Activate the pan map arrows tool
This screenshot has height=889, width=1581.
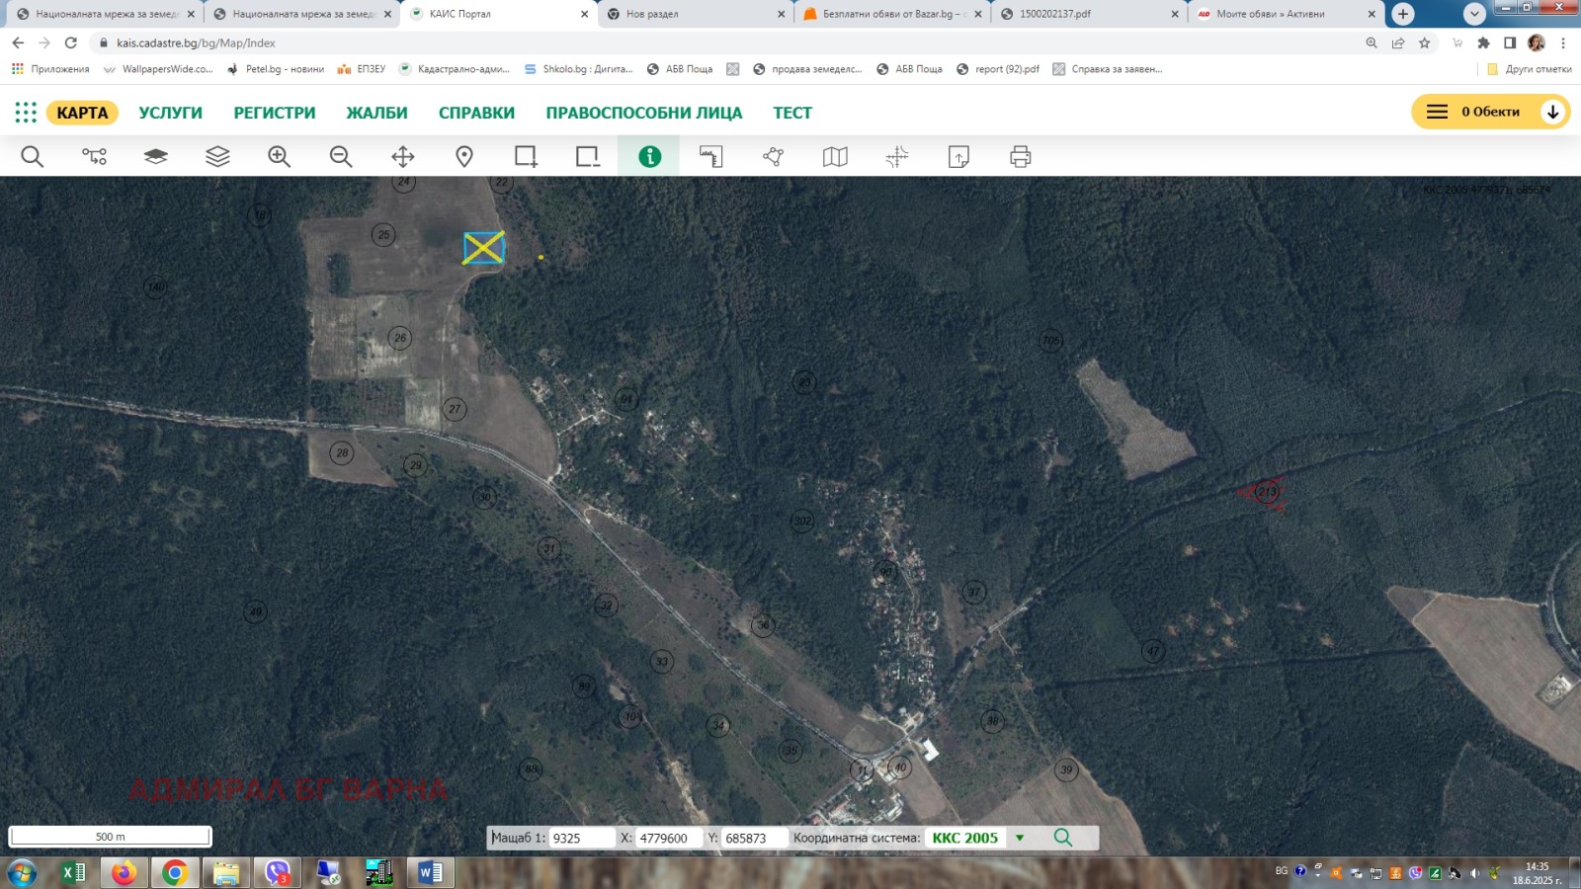402,157
